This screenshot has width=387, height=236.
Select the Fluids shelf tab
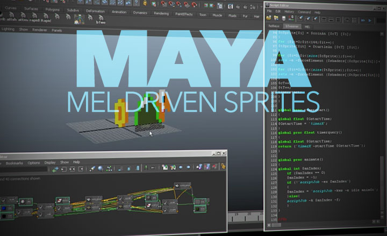click(232, 16)
